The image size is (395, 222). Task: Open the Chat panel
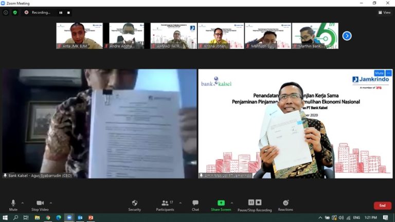pos(195,206)
